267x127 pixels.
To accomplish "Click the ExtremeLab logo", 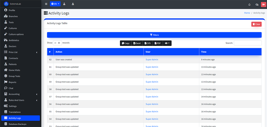I will [x=6, y=4].
